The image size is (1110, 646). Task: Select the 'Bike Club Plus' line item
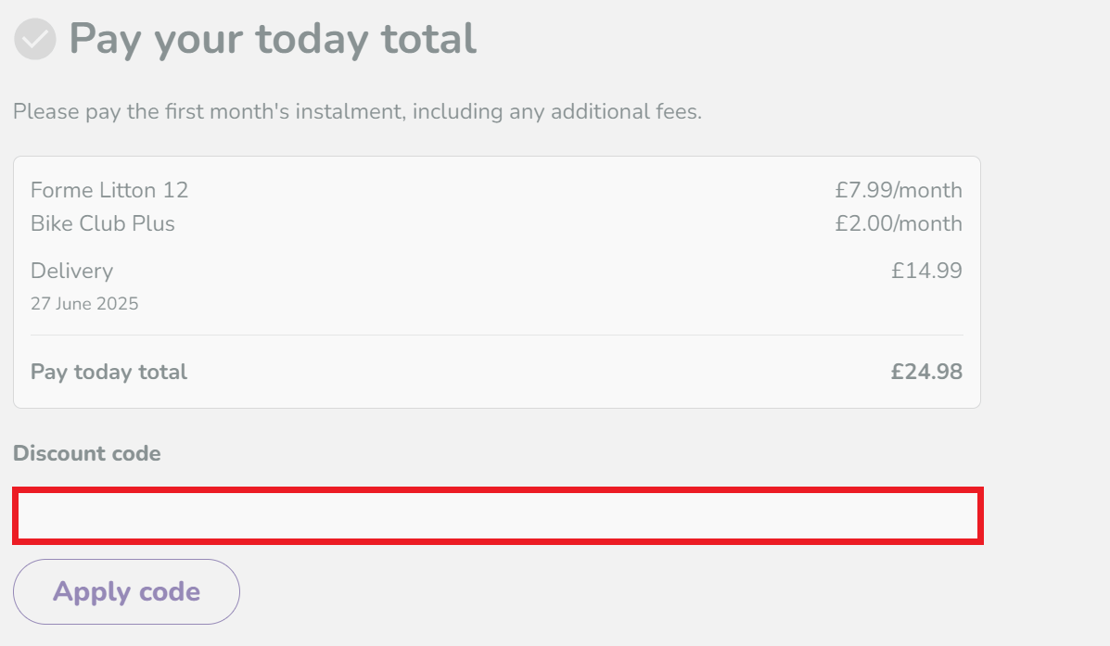pyautogui.click(x=103, y=222)
